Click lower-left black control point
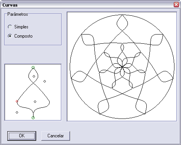 click(x=17, y=112)
